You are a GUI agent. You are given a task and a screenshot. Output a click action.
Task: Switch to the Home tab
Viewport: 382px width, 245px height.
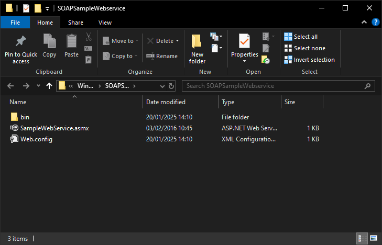pos(45,23)
